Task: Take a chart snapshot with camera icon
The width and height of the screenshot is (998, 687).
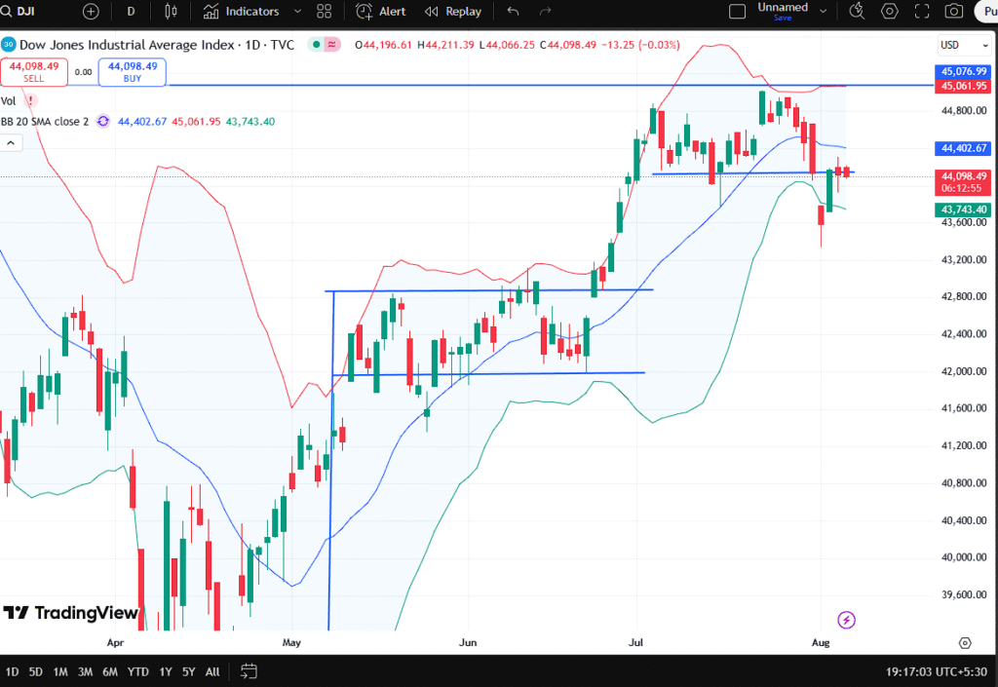Action: pos(955,12)
